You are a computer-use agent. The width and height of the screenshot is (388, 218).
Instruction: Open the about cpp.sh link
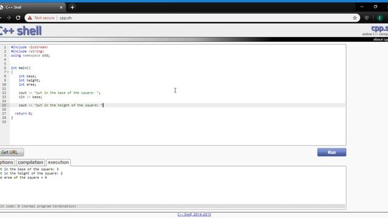380,39
